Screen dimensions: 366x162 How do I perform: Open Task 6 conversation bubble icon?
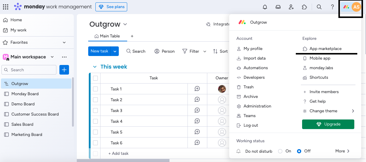click(197, 143)
